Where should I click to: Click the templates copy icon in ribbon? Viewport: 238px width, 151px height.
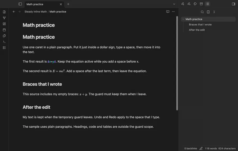[4, 36]
